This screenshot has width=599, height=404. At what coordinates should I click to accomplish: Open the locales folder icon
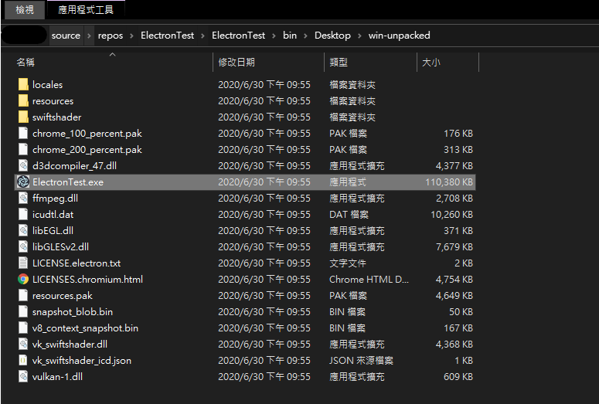point(23,84)
